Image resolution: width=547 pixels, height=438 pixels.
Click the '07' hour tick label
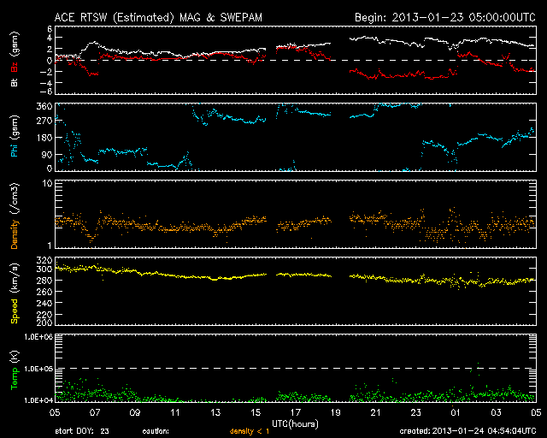click(95, 412)
